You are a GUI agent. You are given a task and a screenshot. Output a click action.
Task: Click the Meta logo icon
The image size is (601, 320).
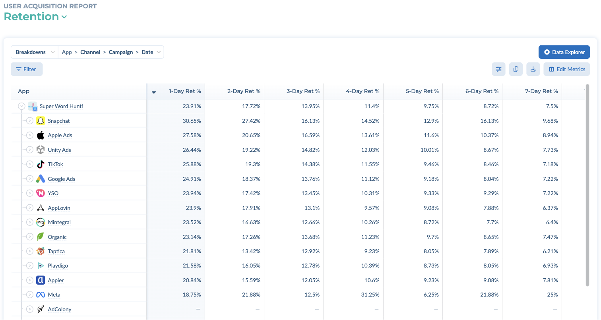[x=41, y=295]
